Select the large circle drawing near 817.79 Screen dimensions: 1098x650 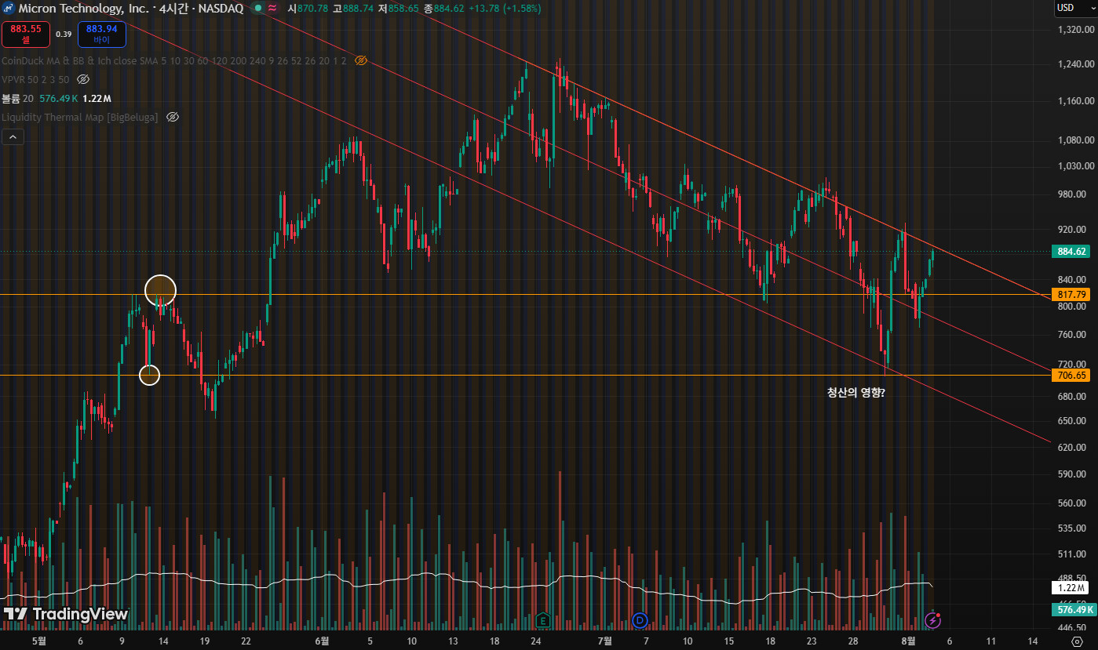coord(160,290)
